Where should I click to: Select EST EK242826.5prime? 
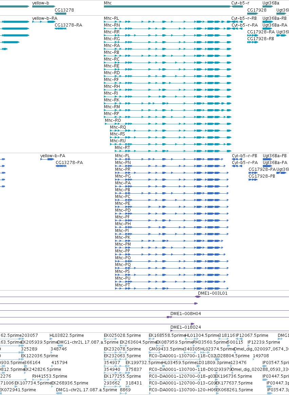click(42, 369)
